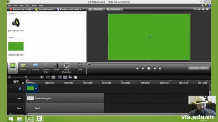The height and width of the screenshot is (122, 218).
Task: Click the timeline zoom slider handle
Action: tap(26, 77)
